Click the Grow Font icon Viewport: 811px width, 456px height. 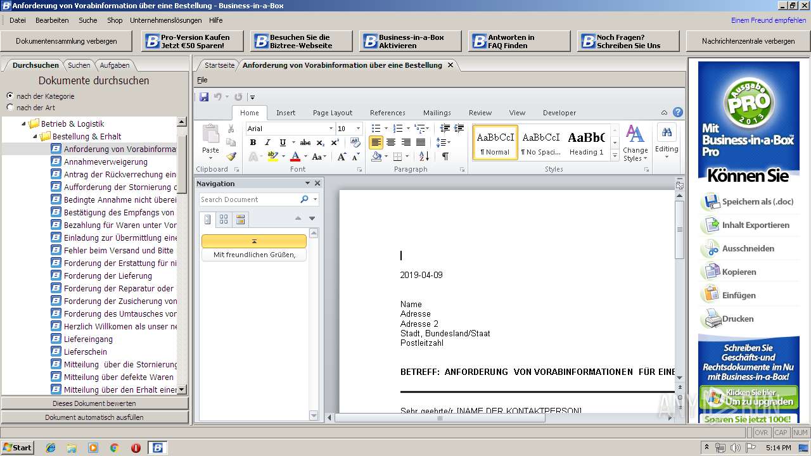[342, 156]
